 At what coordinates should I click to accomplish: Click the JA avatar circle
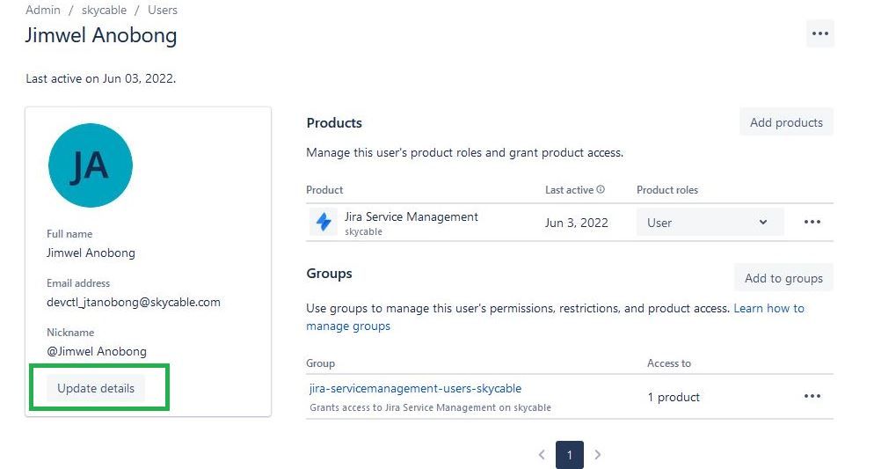91,165
